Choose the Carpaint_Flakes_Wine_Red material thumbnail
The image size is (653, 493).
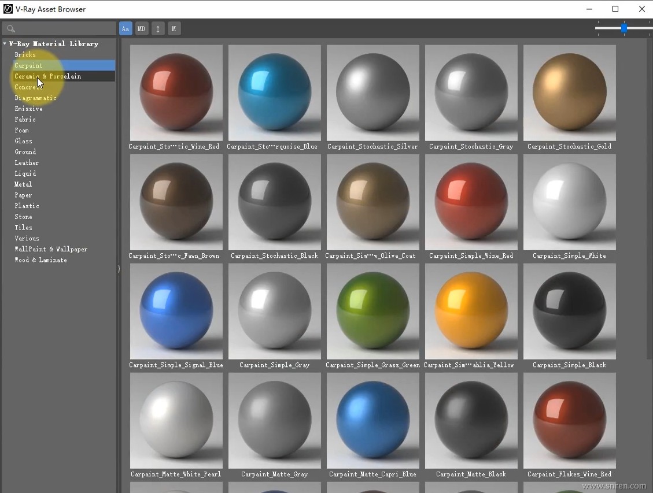(569, 421)
